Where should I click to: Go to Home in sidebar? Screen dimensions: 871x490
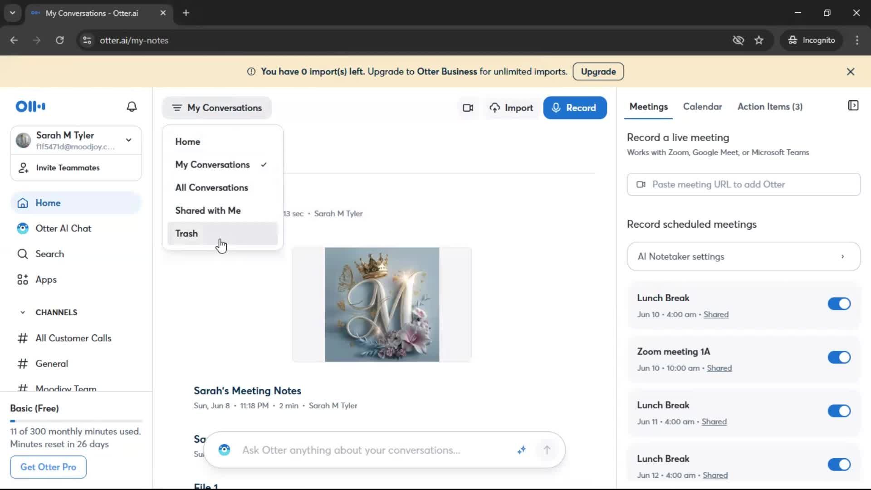coord(76,203)
